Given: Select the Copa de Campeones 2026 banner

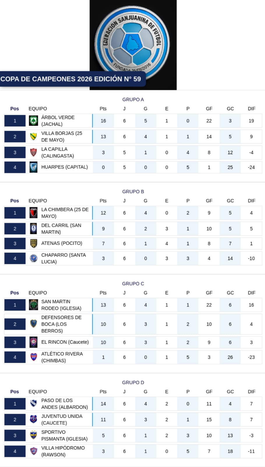Looking at the screenshot, I should coord(71,79).
